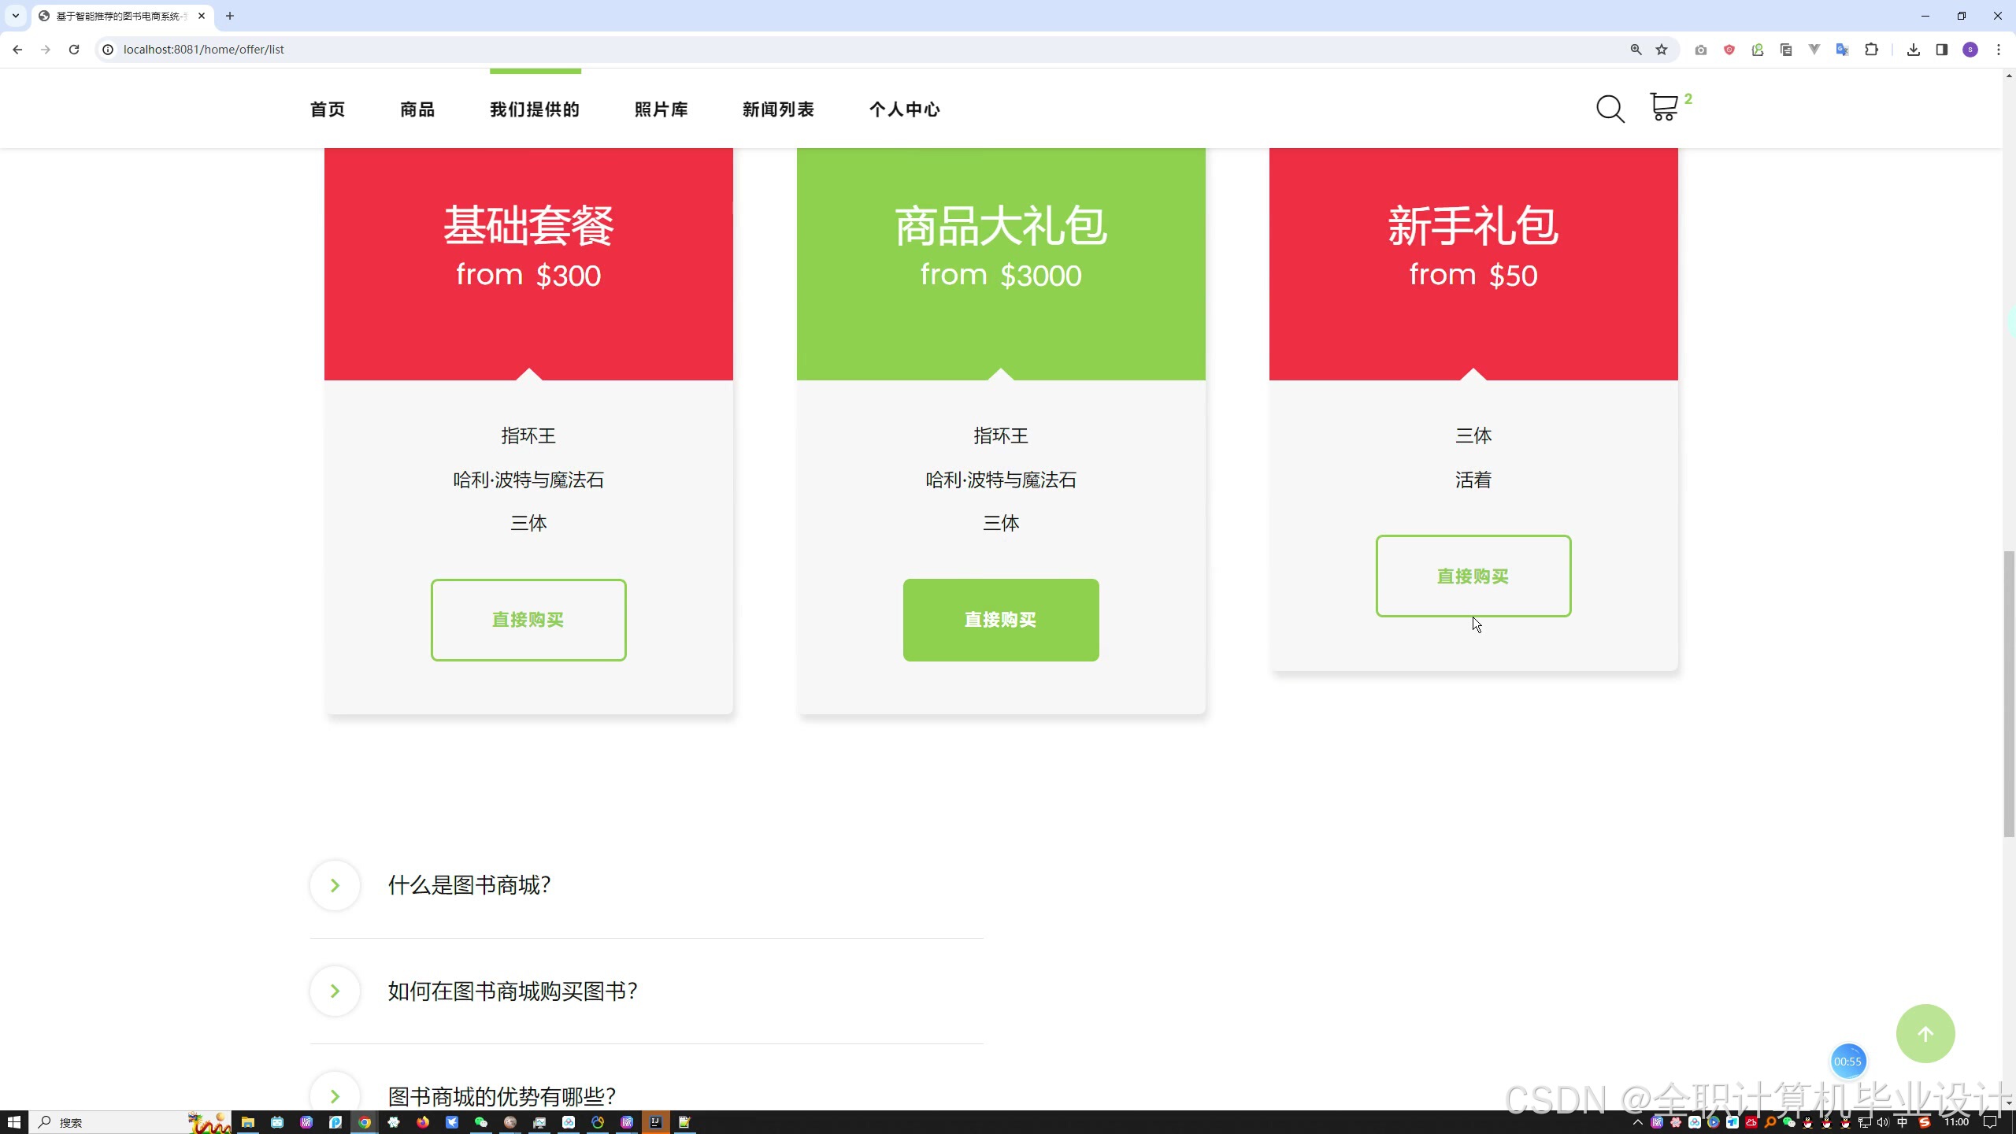Click the browser back arrow
This screenshot has width=2016, height=1134.
point(17,50)
